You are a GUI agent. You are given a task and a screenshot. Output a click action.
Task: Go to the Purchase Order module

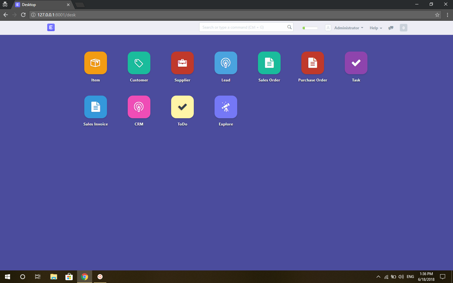(313, 63)
